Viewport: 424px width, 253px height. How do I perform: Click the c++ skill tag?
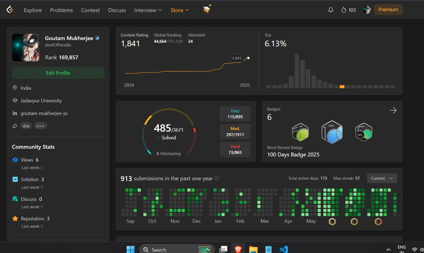[x=41, y=126]
